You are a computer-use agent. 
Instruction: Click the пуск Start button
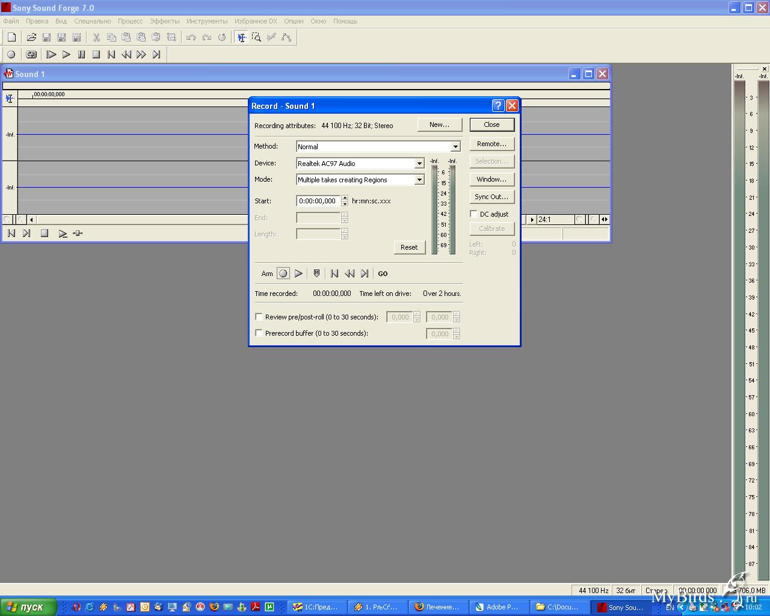coord(28,607)
